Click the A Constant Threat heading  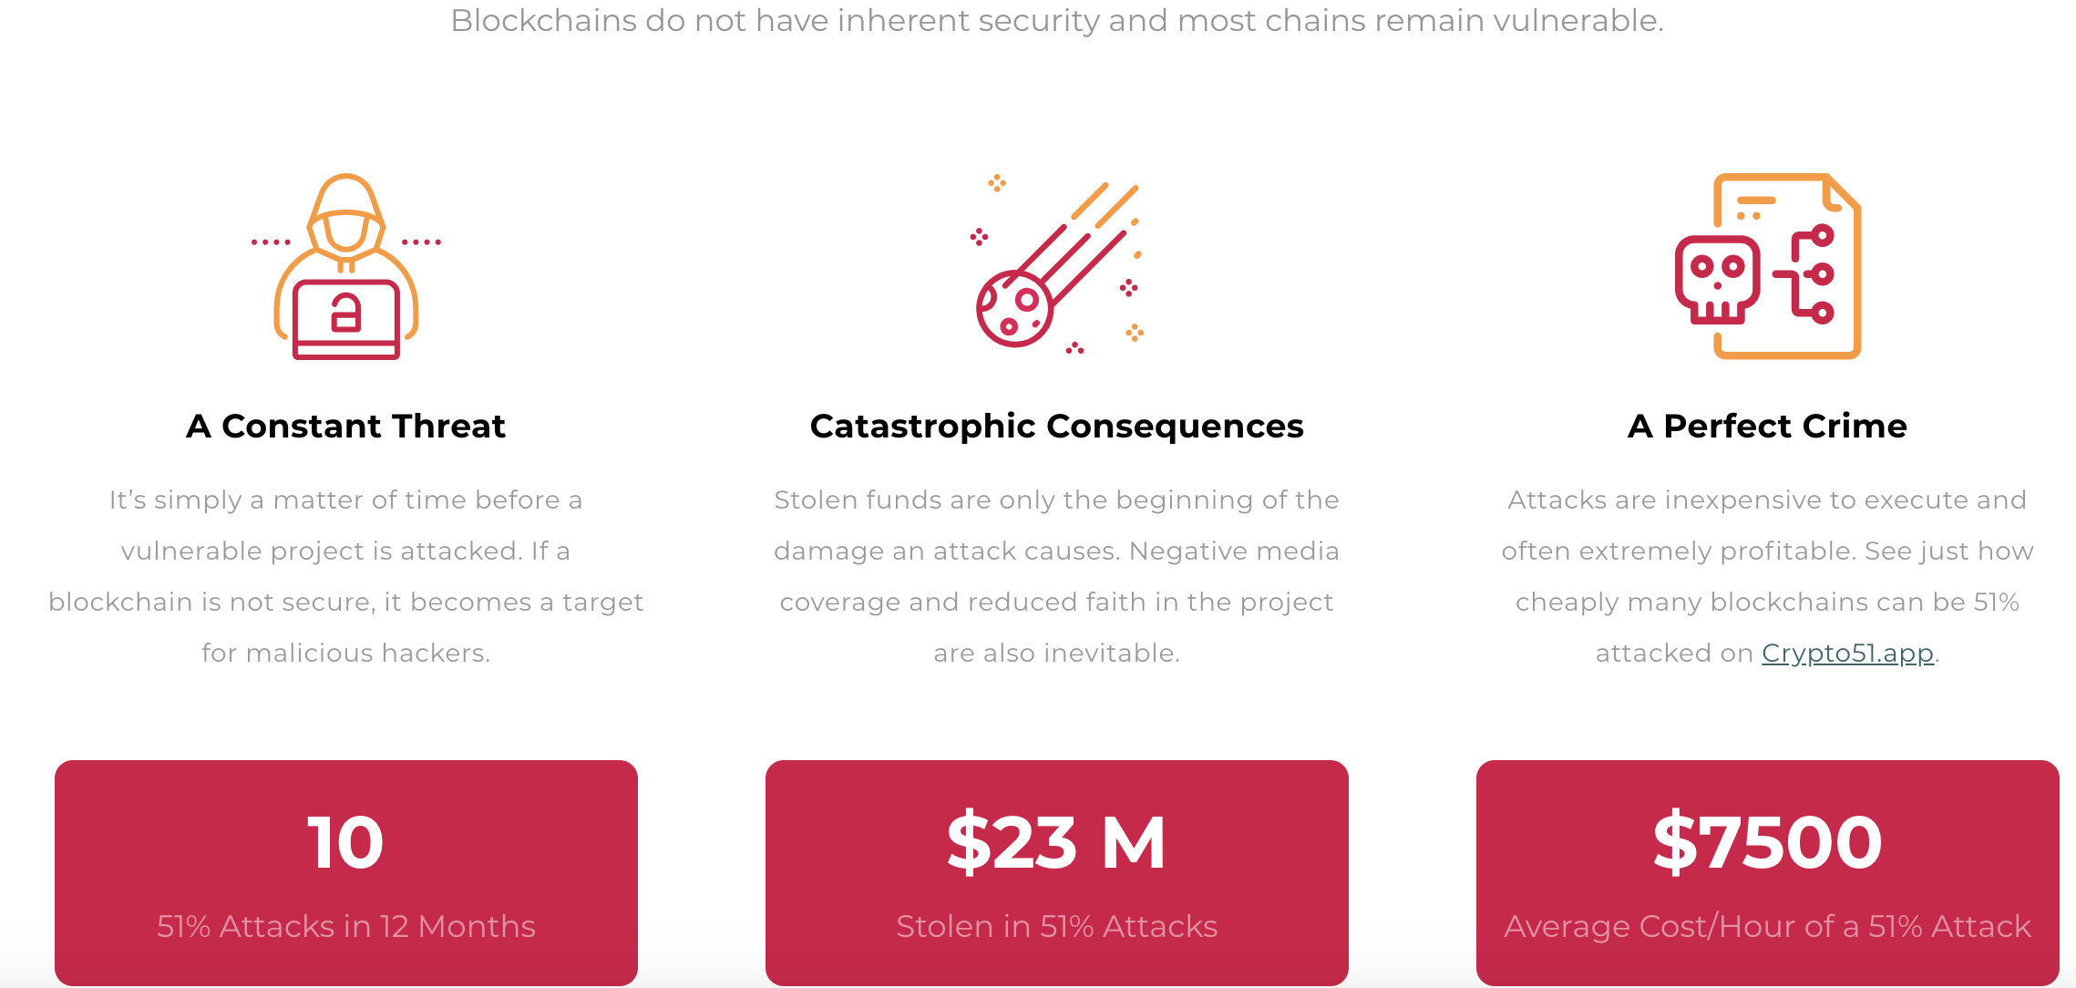pos(345,426)
